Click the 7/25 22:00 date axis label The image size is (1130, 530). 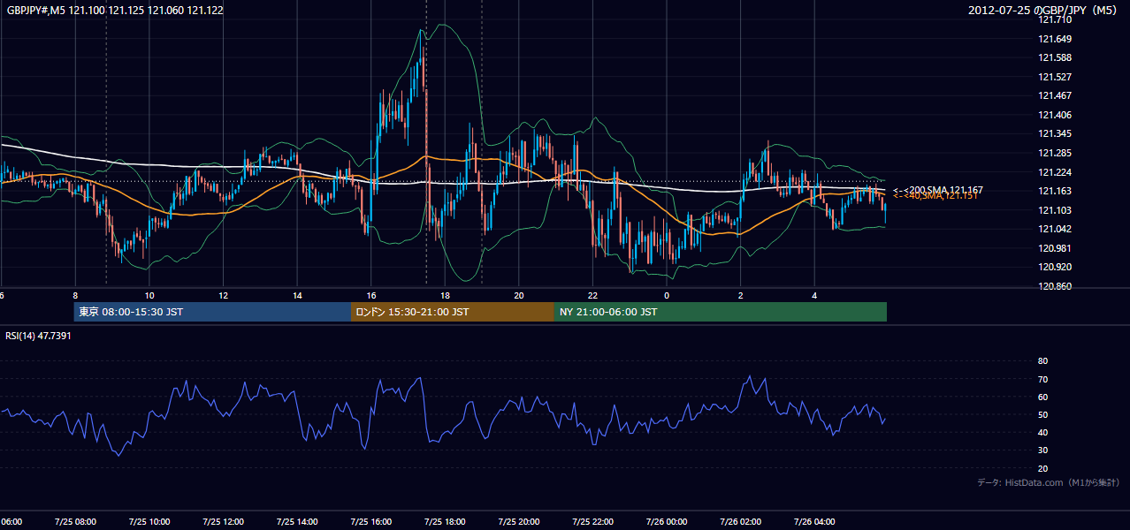(592, 522)
